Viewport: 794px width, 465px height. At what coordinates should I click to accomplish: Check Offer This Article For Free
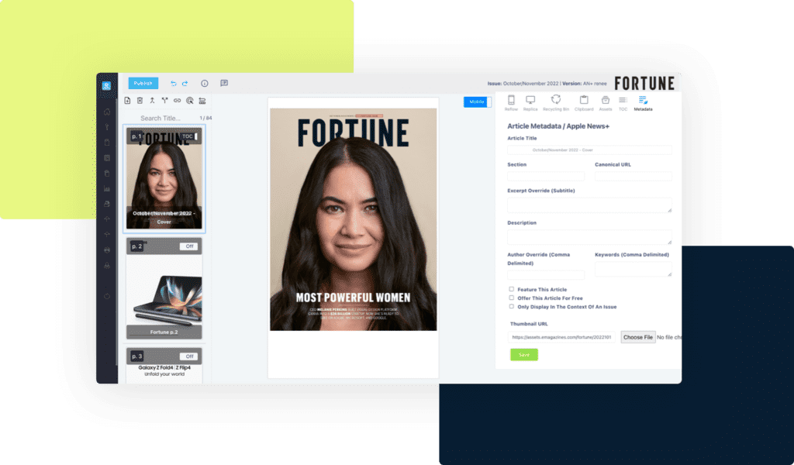(x=512, y=298)
